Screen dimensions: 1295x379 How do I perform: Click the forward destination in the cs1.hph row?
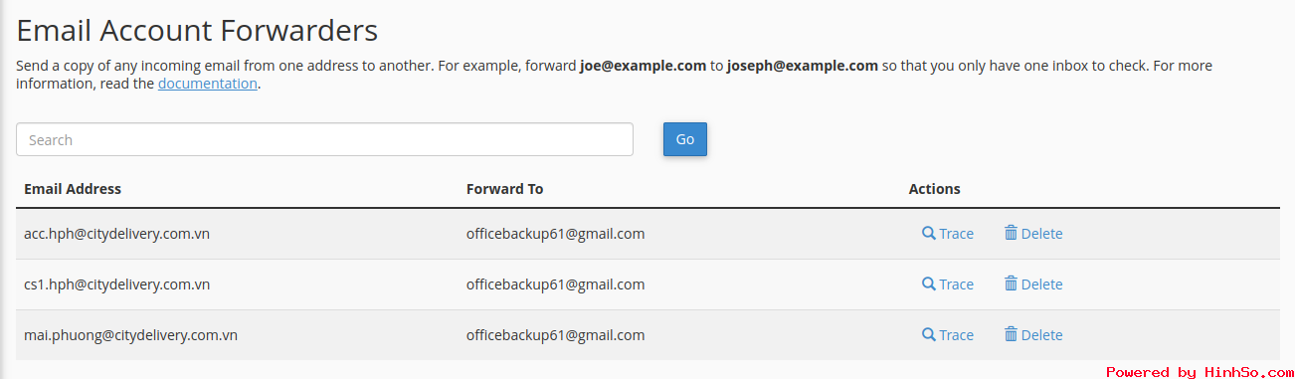point(555,284)
